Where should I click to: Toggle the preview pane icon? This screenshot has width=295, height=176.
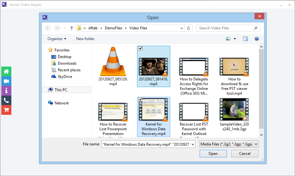point(245,39)
